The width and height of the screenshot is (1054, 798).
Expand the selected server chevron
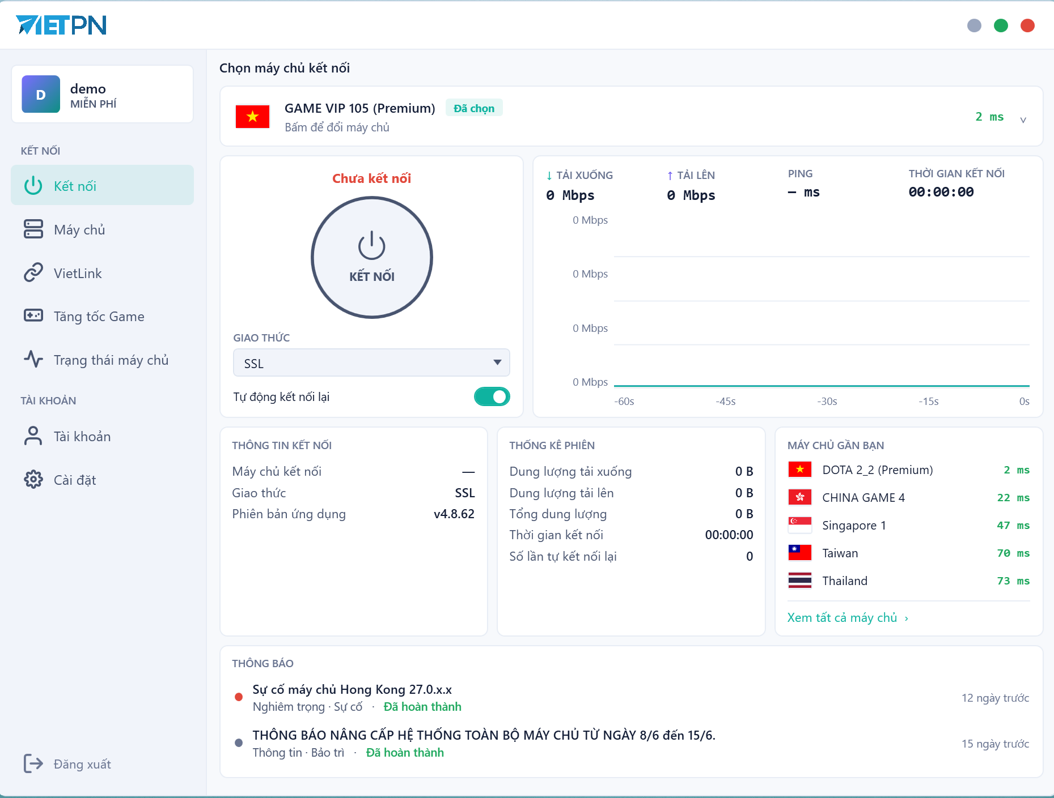(1023, 120)
